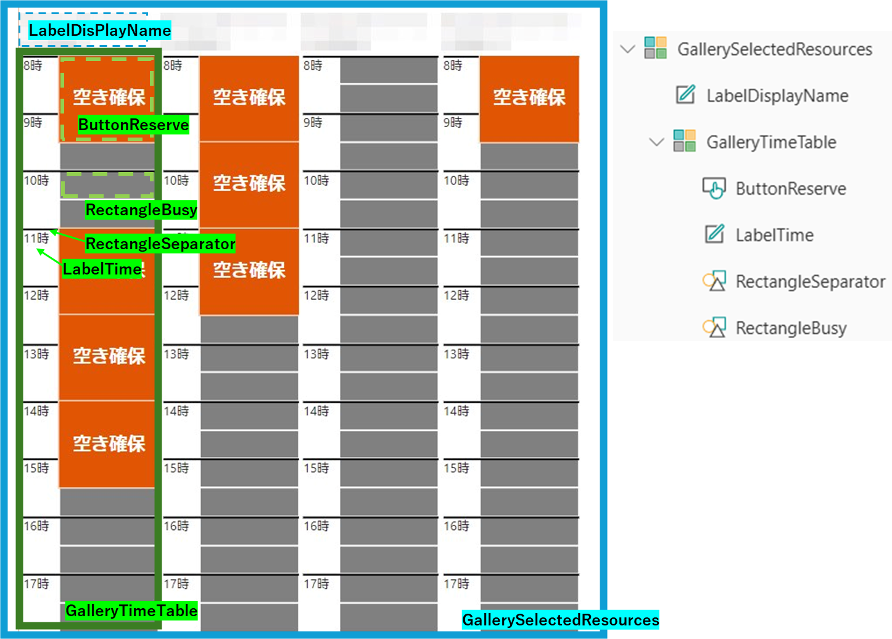Click 空き確保 at 8時 in second column
This screenshot has width=892, height=639.
point(249,99)
